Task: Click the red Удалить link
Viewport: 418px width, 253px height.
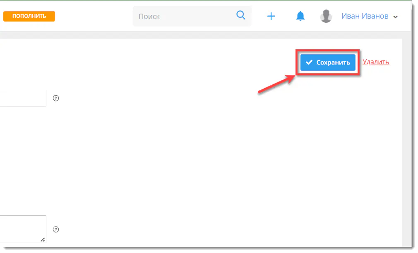Action: (x=376, y=62)
